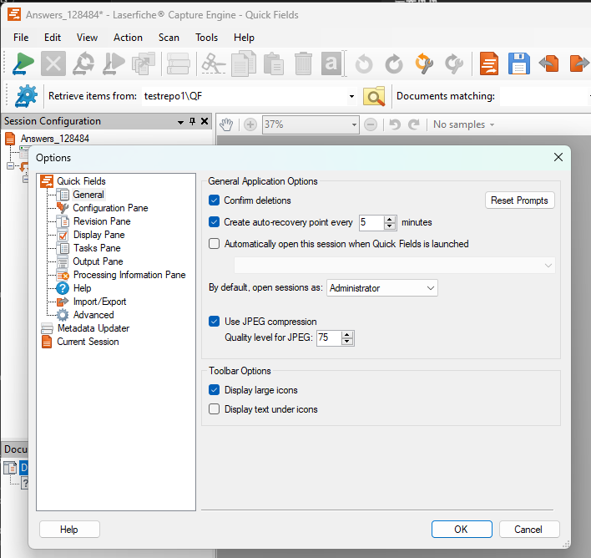Click the orange document session icon in toolbar
The width and height of the screenshot is (591, 558).
pos(489,63)
